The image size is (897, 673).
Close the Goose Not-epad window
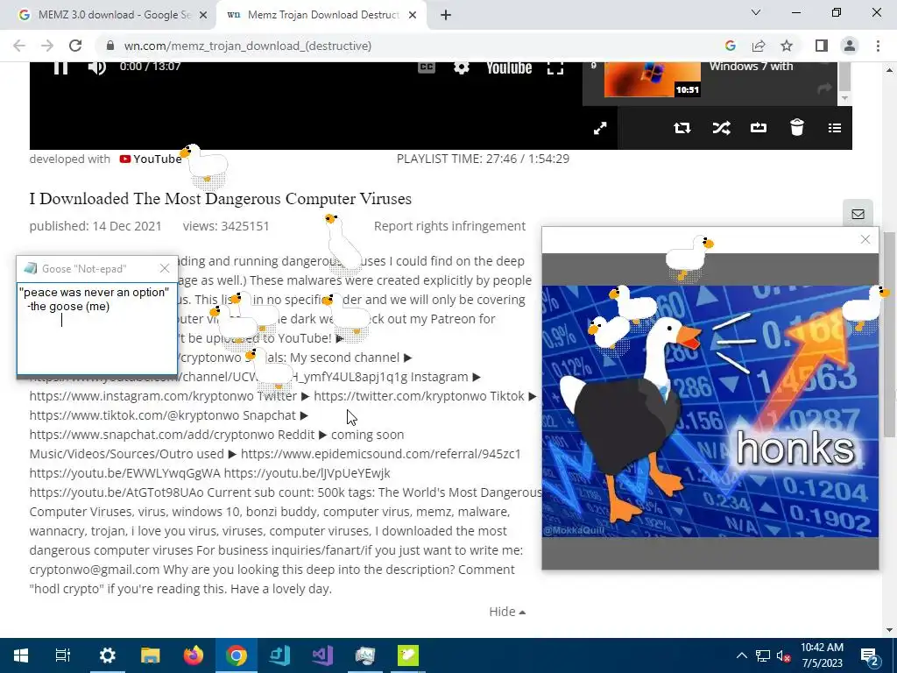(x=165, y=268)
